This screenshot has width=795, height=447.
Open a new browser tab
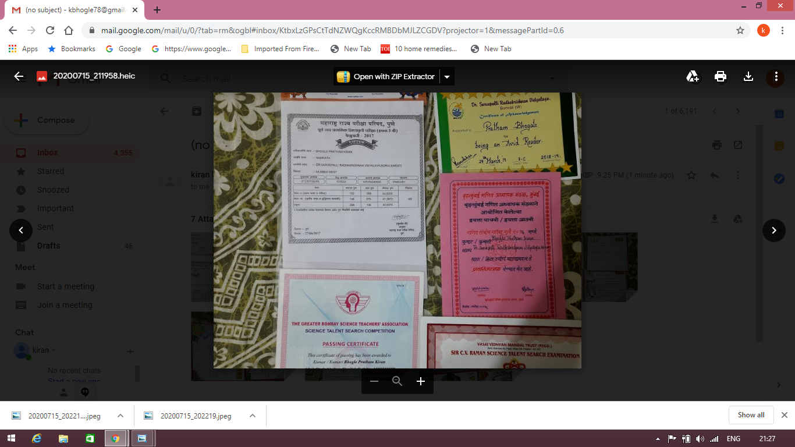[157, 10]
